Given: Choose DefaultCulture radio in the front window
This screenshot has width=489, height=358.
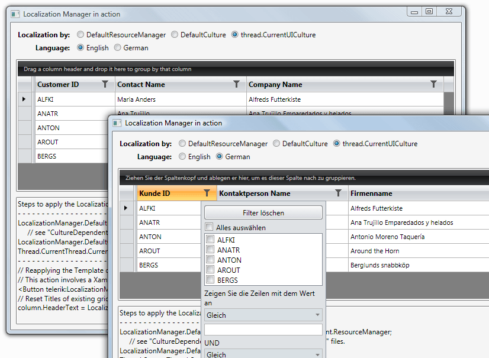Looking at the screenshot, I should click(276, 144).
